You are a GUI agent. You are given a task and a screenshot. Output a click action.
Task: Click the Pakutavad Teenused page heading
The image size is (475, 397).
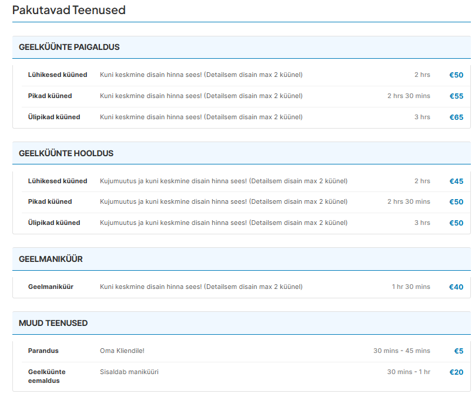(69, 10)
